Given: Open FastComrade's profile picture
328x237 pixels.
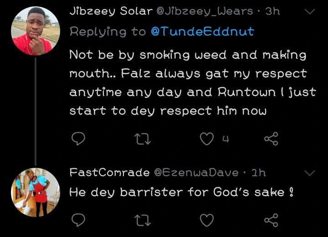Looking at the screenshot, I should pos(35,192).
